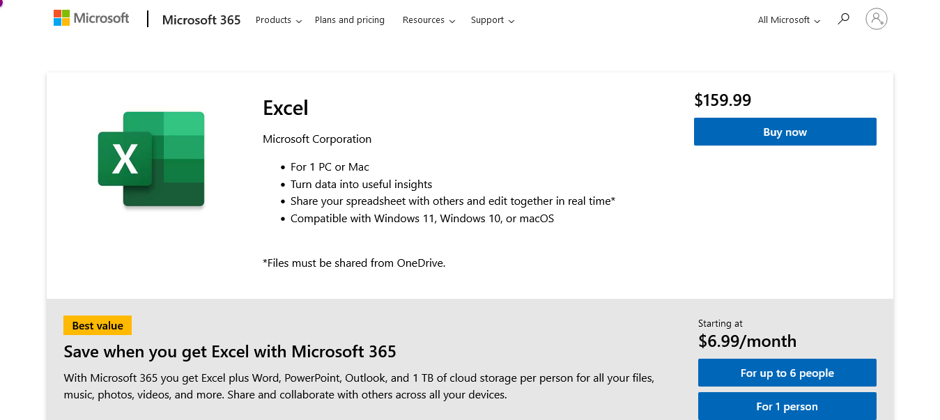This screenshot has width=940, height=420.
Task: Click the green Excel app icon
Action: click(x=151, y=159)
